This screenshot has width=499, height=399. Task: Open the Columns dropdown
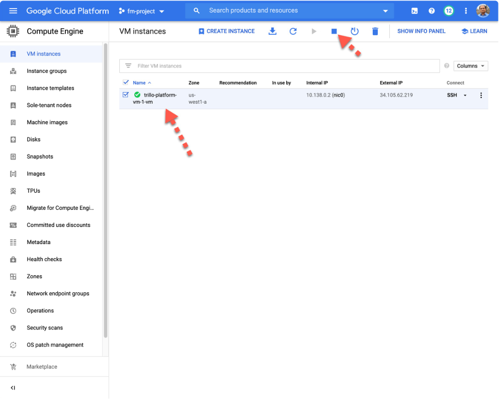[471, 66]
